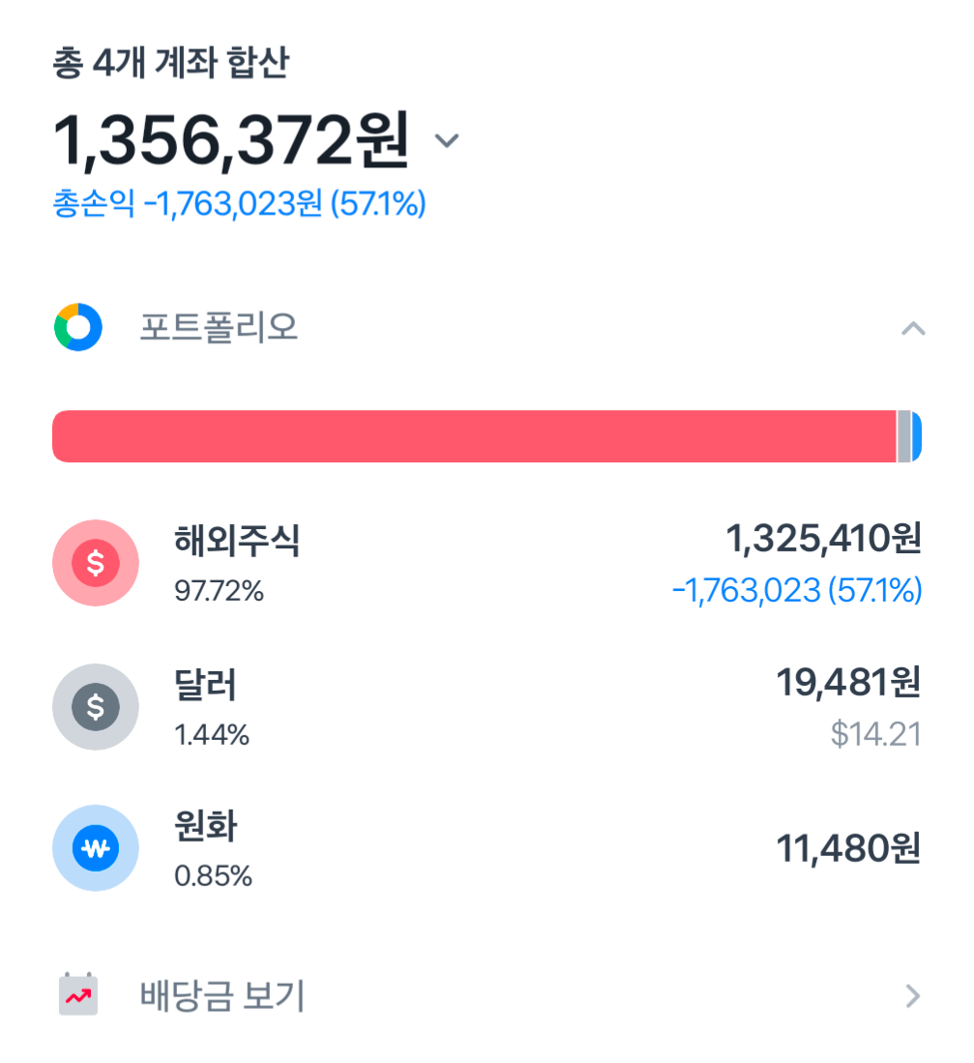Viewport: 974px width, 1063px height.
Task: Open the 배당금 보기 menu item
Action: [222, 995]
